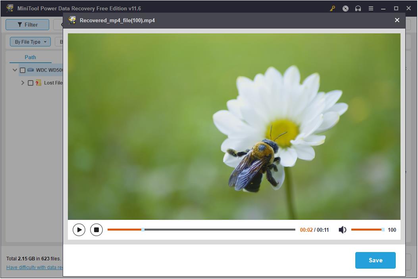
Task: Click the MiniTool app logo in title bar
Action: [x=10, y=8]
